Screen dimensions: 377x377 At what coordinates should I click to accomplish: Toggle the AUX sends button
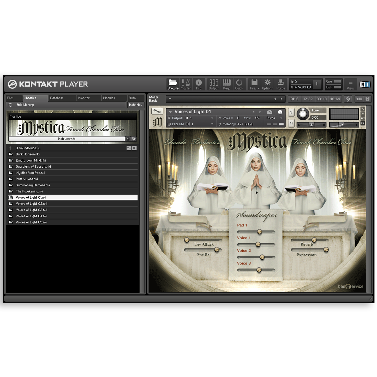(359, 99)
